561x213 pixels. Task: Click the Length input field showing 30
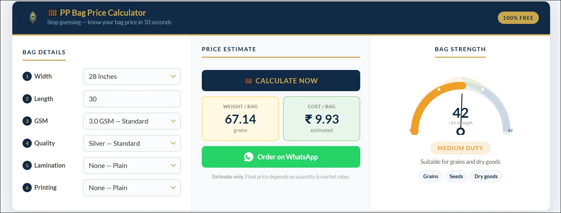[x=132, y=99]
